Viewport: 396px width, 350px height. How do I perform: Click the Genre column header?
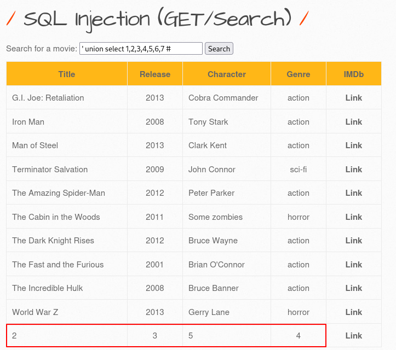[x=299, y=74]
